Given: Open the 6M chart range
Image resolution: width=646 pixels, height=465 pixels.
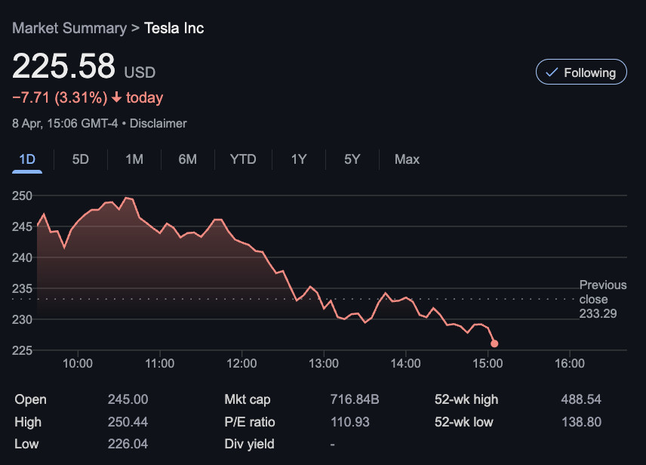Looking at the screenshot, I should [x=187, y=159].
